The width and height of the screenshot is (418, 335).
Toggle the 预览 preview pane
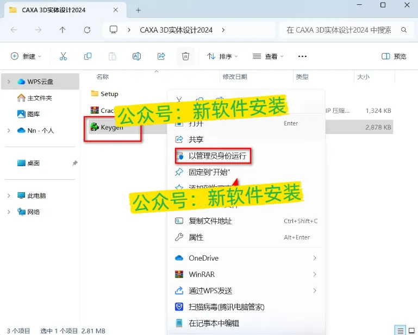coord(394,56)
